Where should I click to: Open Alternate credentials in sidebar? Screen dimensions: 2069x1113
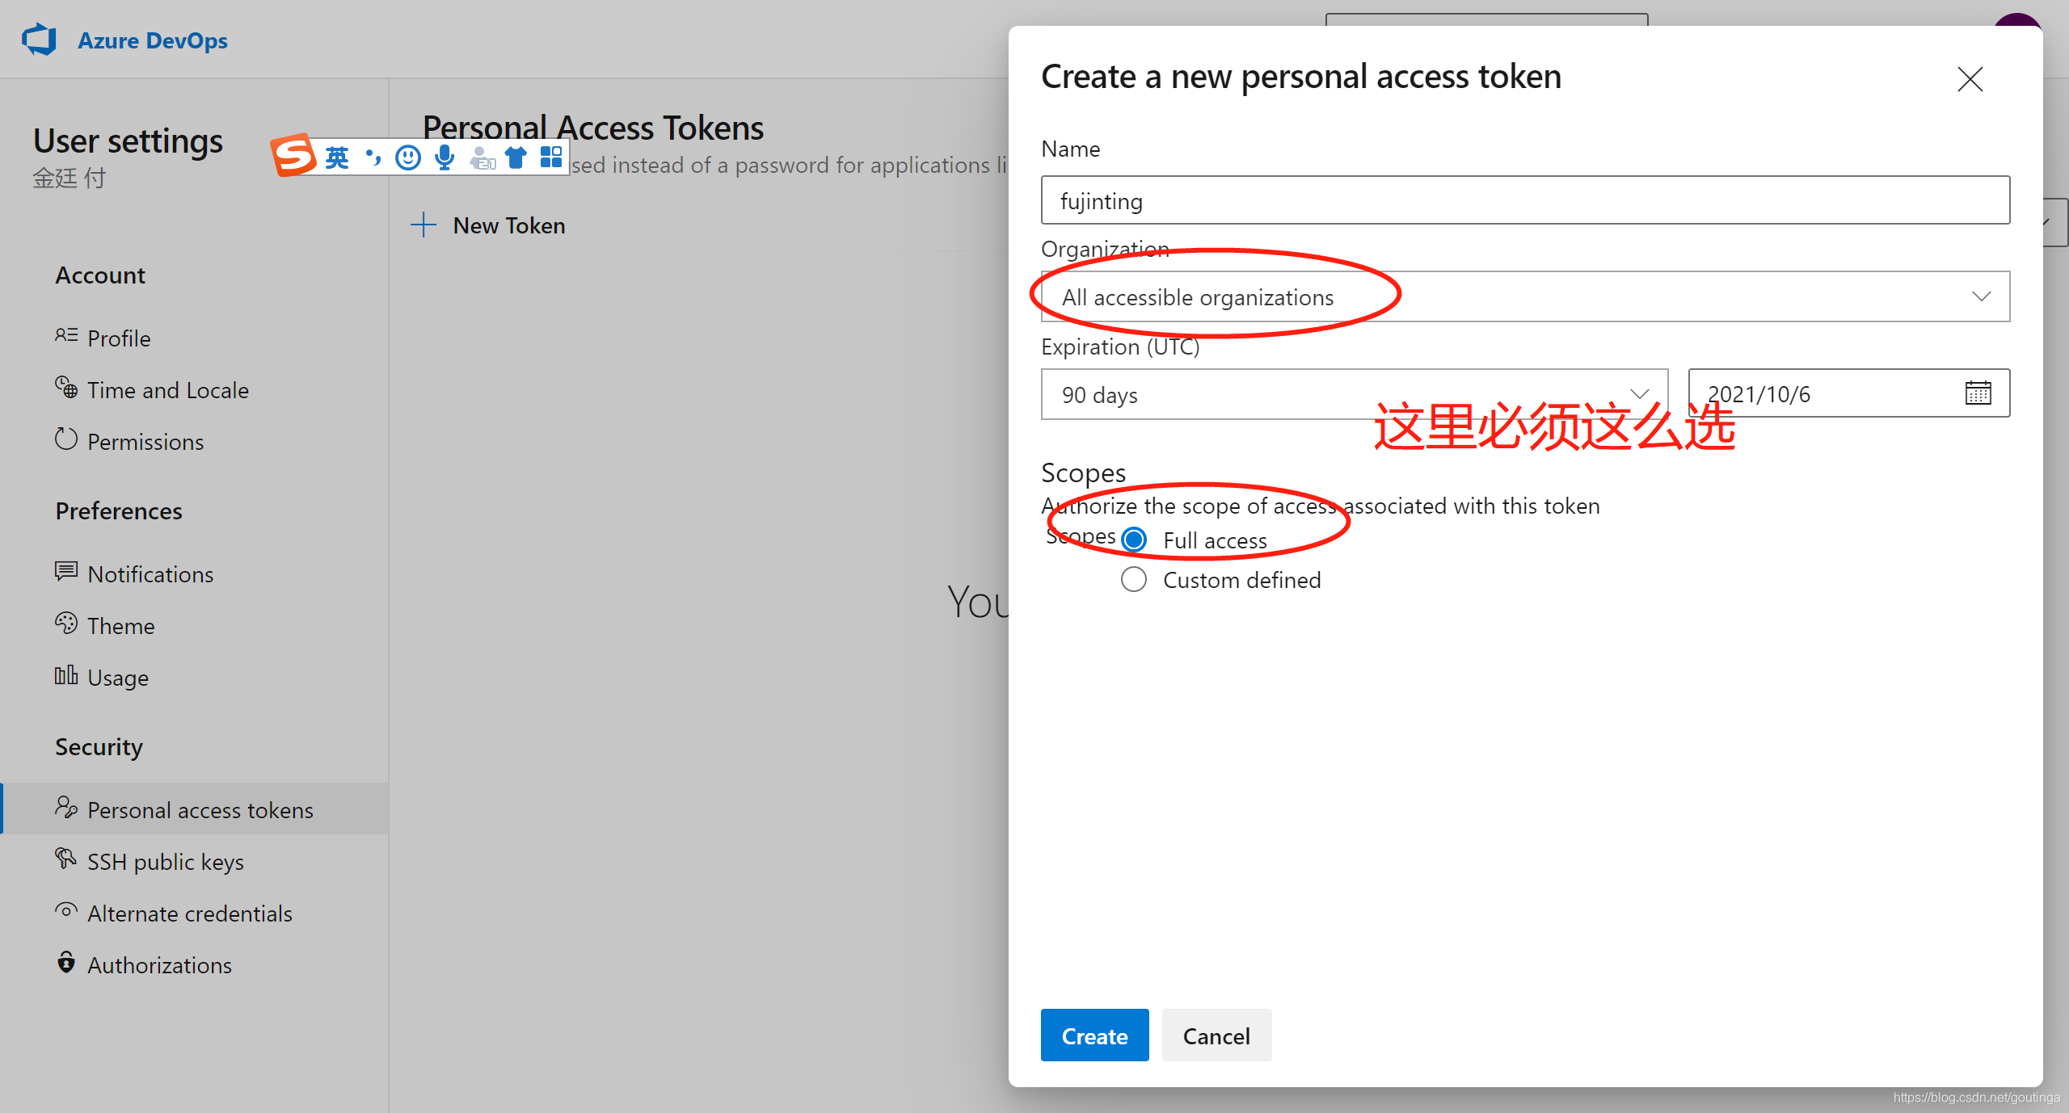(x=189, y=913)
